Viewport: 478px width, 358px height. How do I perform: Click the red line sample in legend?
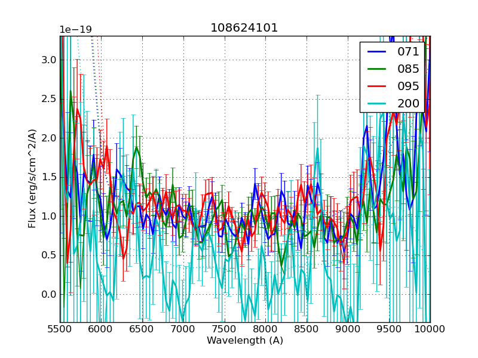(378, 87)
